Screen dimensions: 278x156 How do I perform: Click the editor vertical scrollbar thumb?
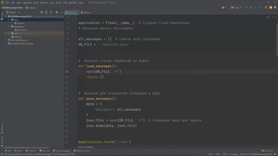coord(277,40)
